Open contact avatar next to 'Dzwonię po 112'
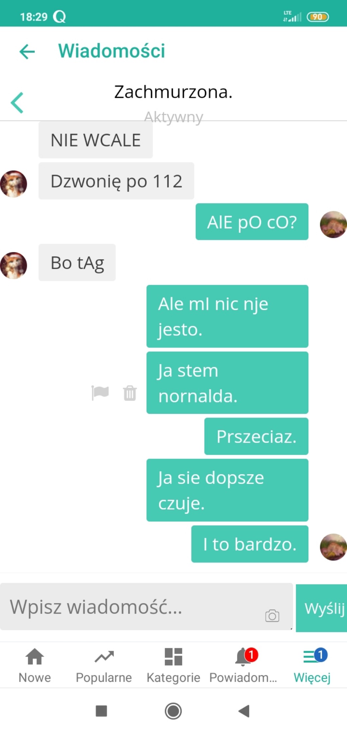The width and height of the screenshot is (347, 734). (13, 184)
